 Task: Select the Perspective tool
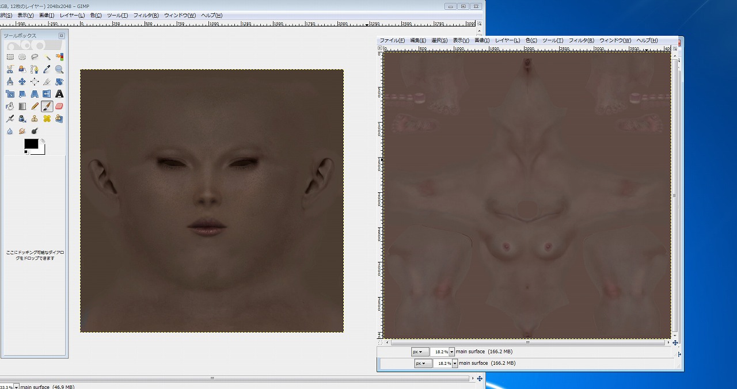tap(35, 94)
